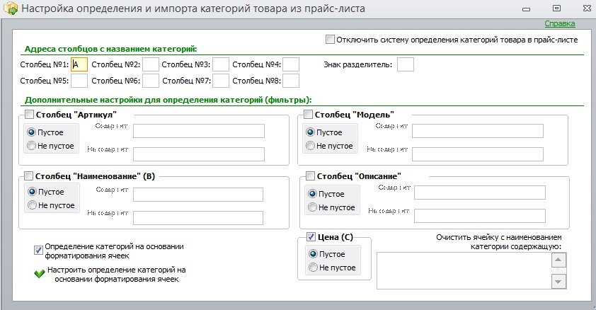This screenshot has height=310, width=596.
Task: Select the lower text field in Модель group
Action: (x=478, y=154)
